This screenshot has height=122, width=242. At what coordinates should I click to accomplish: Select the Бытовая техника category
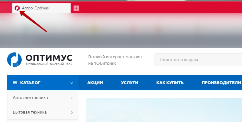click(x=42, y=112)
